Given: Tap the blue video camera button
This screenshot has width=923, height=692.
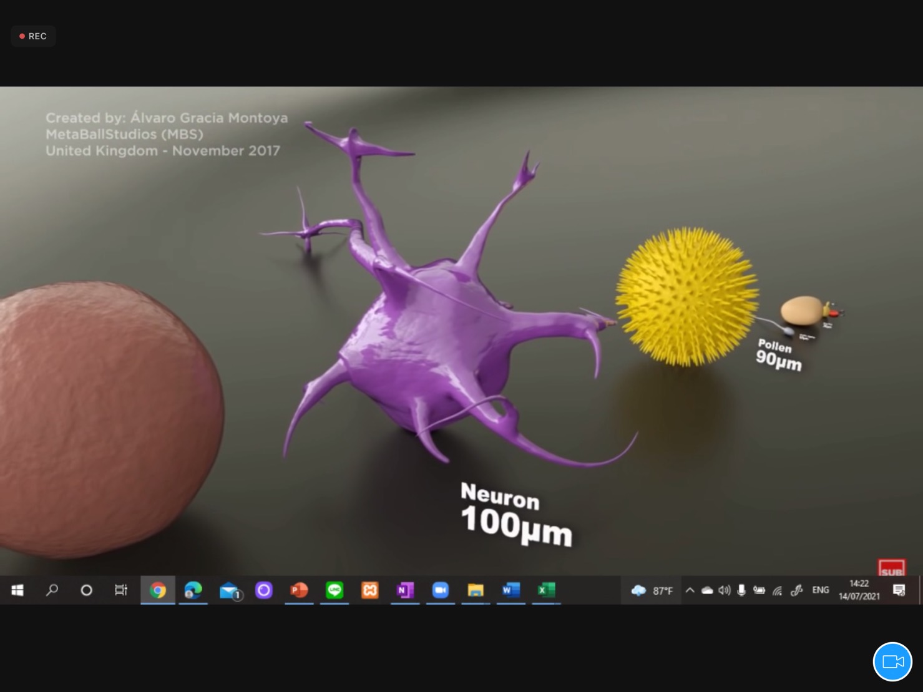Looking at the screenshot, I should (x=892, y=661).
